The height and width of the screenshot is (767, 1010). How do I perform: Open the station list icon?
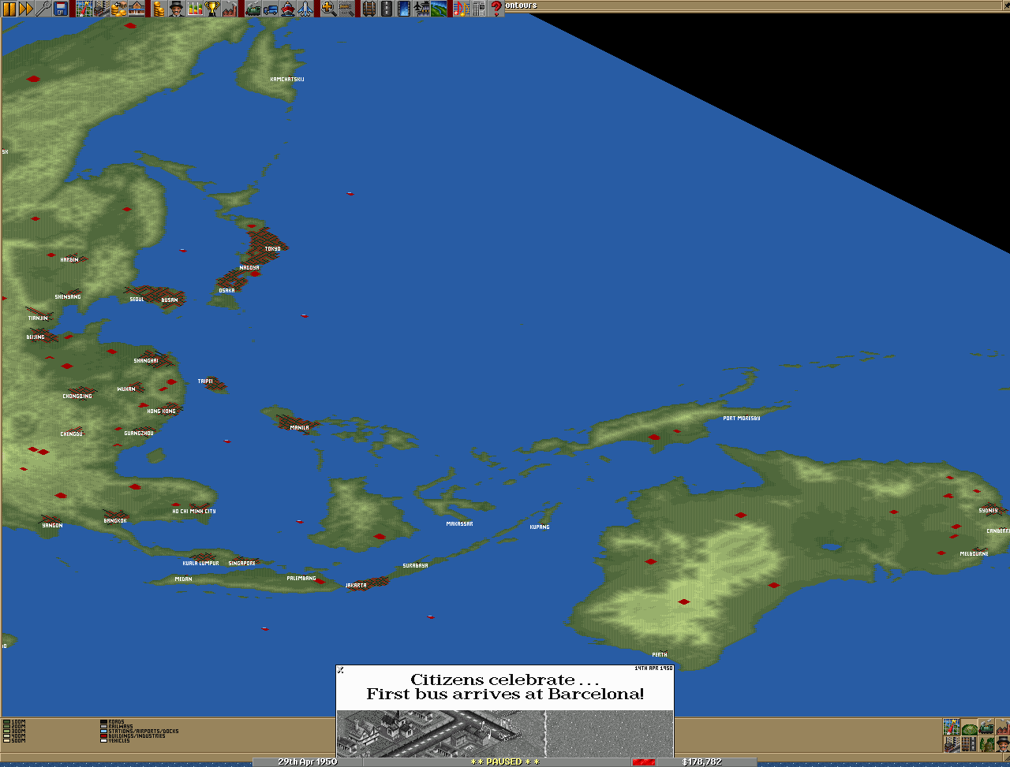pyautogui.click(x=137, y=9)
